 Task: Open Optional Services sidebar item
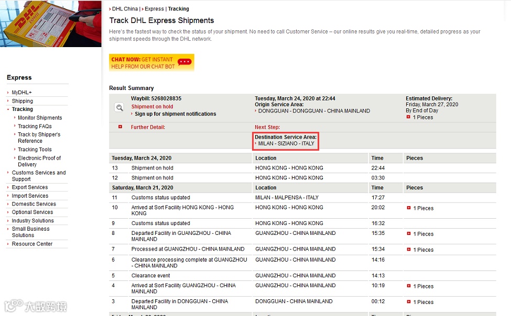tap(32, 212)
